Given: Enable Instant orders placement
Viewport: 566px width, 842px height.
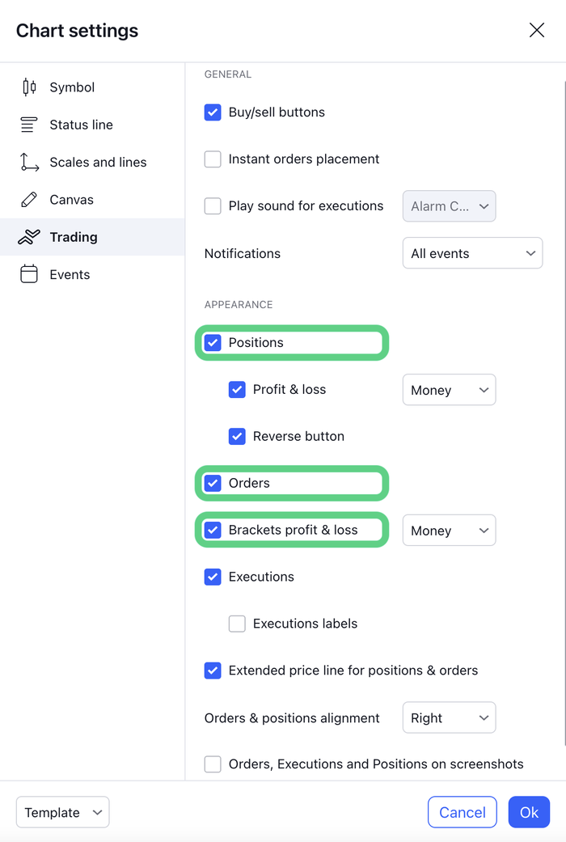Looking at the screenshot, I should click(213, 159).
